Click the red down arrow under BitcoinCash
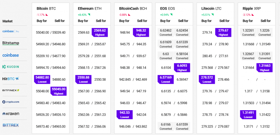 coord(129,15)
